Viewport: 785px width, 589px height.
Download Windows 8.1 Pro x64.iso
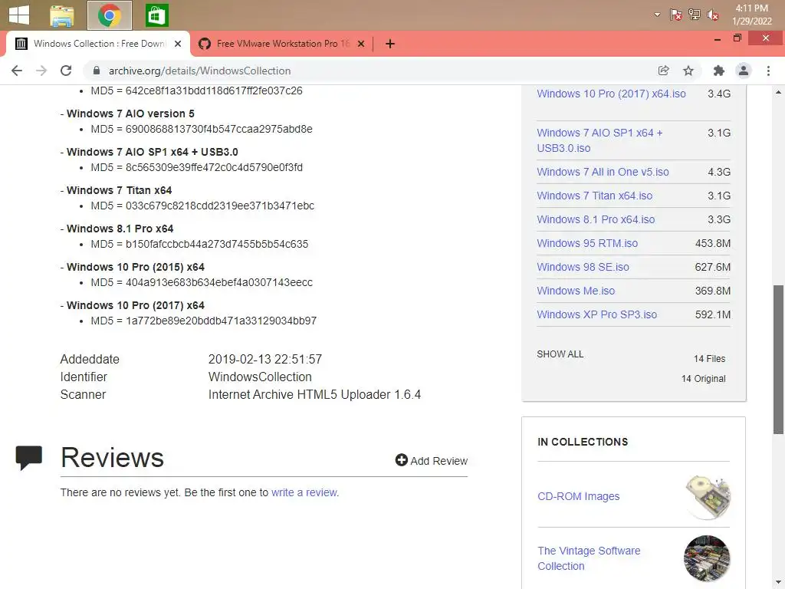pos(596,219)
